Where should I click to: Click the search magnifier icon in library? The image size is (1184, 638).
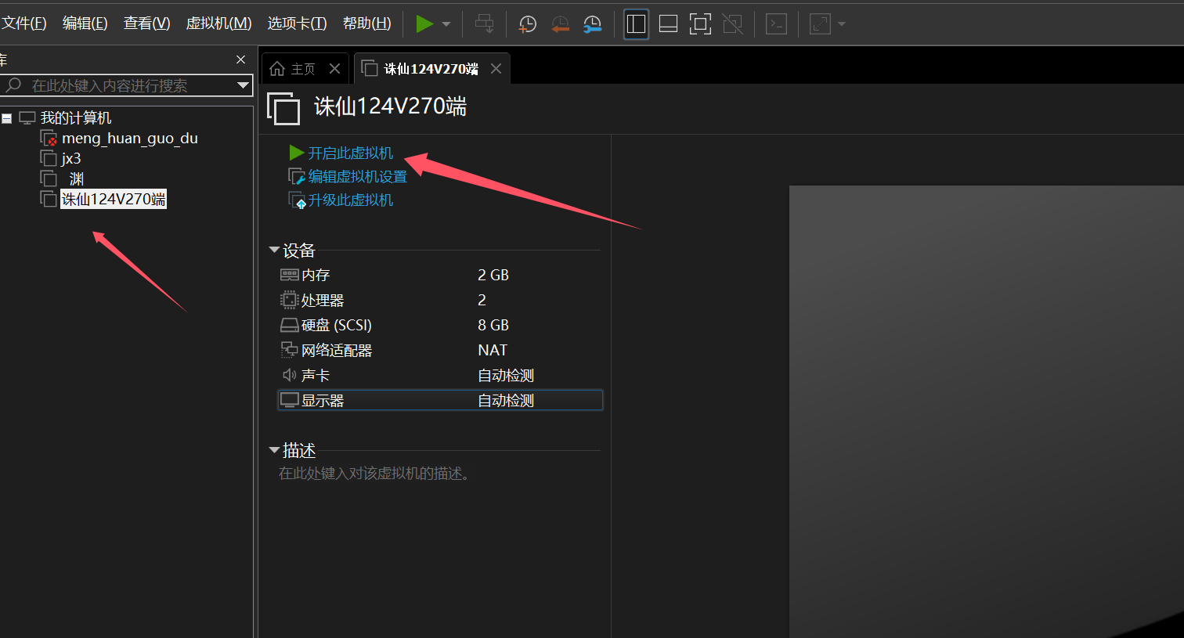point(13,85)
